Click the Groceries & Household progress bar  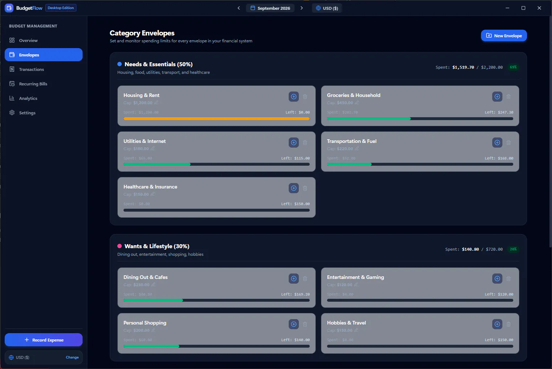pos(420,119)
